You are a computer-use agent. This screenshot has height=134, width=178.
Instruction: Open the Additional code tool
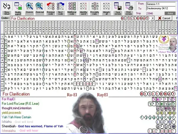pos(72,8)
